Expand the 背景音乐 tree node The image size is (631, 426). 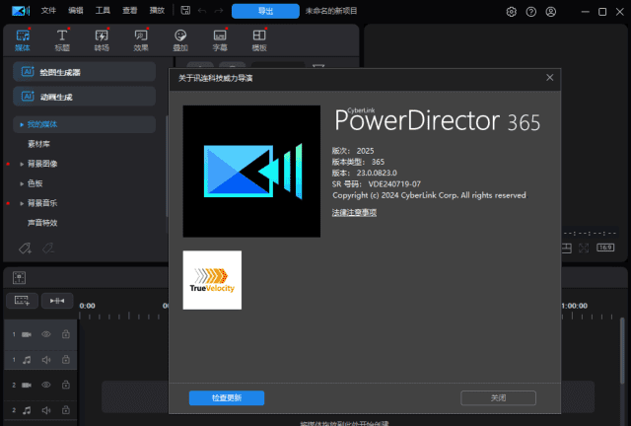[x=22, y=203]
